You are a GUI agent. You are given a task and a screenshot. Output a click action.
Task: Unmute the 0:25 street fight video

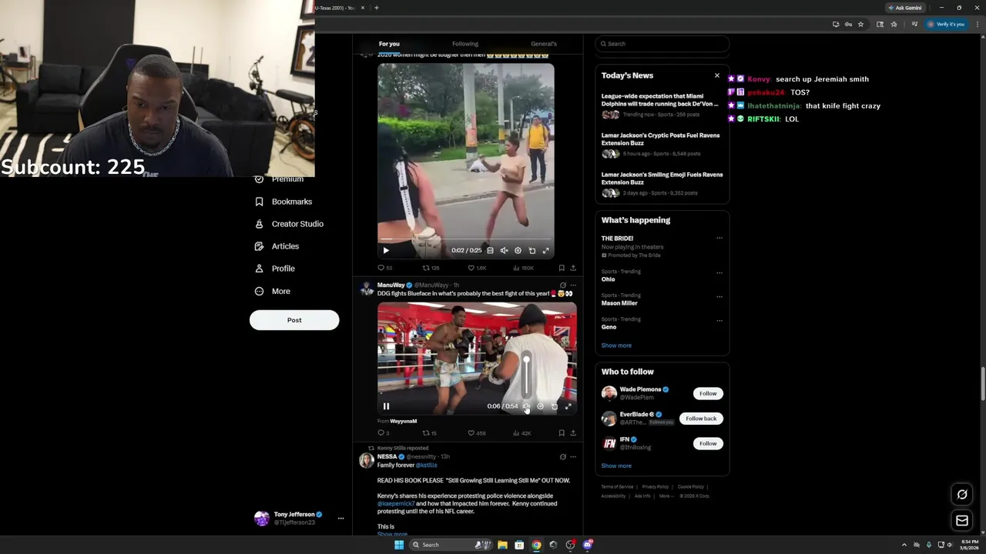[x=504, y=250]
